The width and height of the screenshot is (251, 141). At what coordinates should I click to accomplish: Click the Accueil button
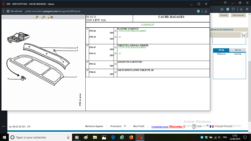click(x=224, y=15)
